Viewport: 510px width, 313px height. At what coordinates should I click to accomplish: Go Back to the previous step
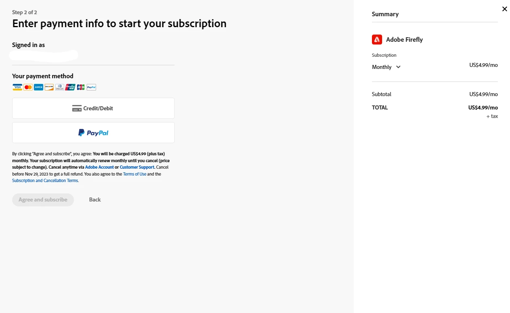(x=95, y=199)
